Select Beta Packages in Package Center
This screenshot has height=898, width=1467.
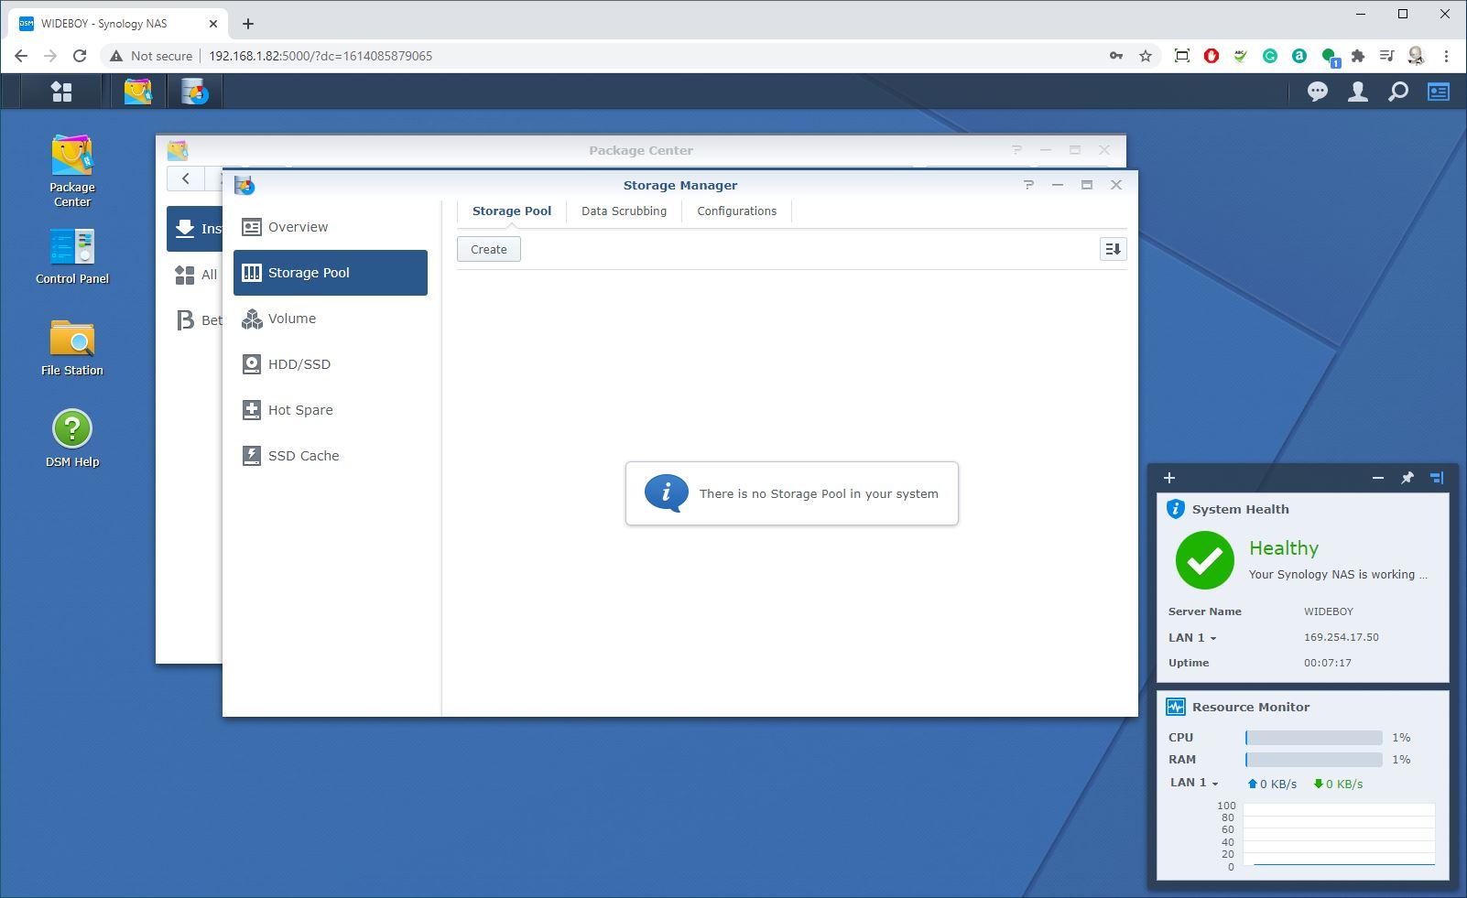pos(195,320)
